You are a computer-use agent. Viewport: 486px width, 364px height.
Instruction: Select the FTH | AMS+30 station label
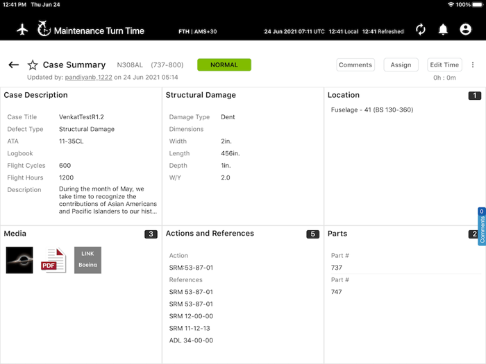tap(197, 31)
